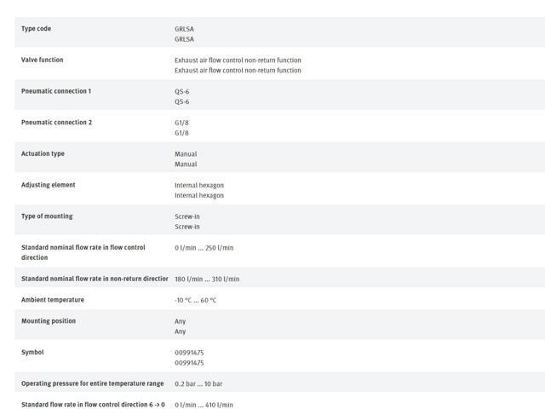
Task: Click the 180 l/min ... 310 l/min value
Action: 207,279
